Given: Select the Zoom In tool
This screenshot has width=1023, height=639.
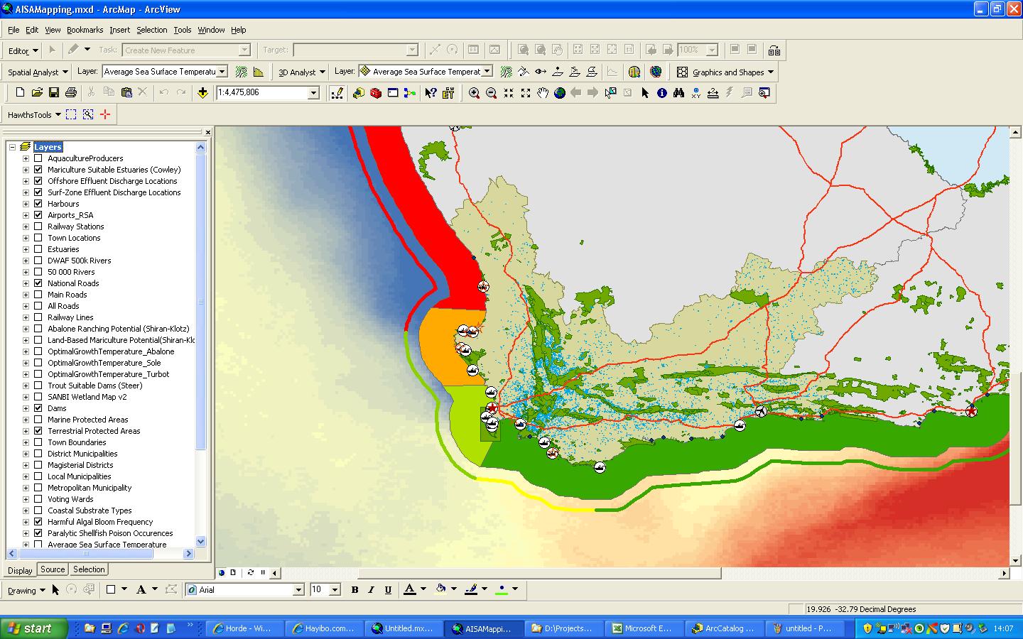Looking at the screenshot, I should [x=474, y=93].
